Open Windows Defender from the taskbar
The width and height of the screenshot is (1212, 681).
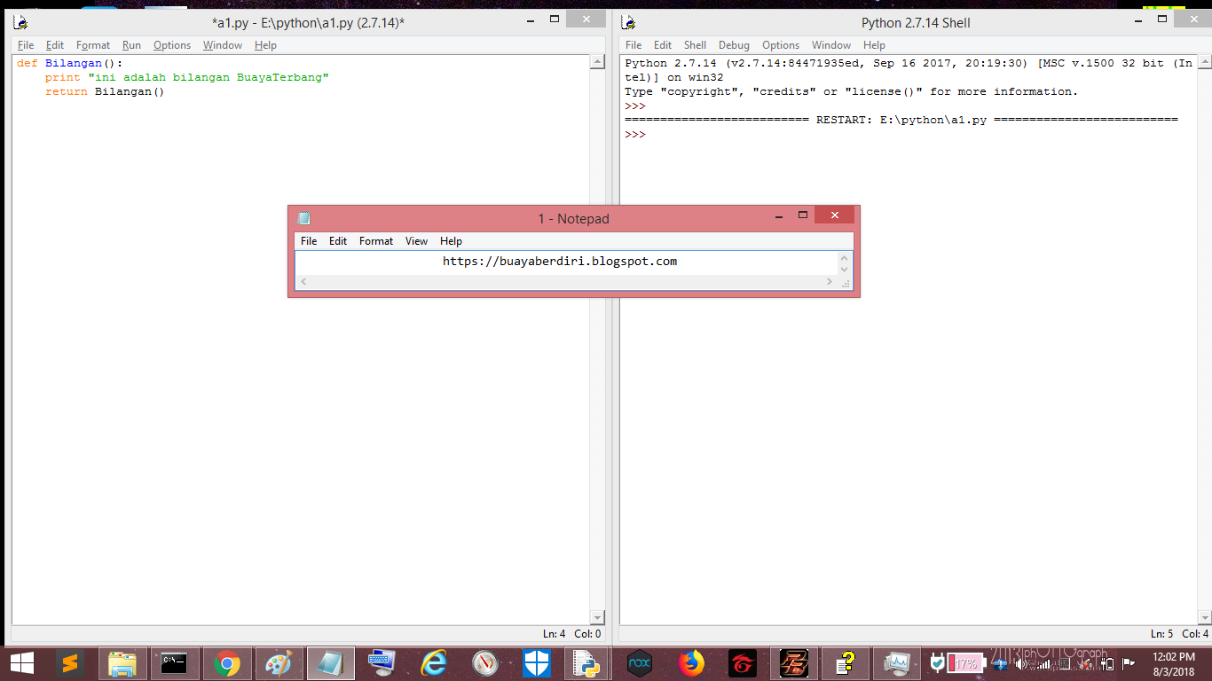pyautogui.click(x=537, y=662)
